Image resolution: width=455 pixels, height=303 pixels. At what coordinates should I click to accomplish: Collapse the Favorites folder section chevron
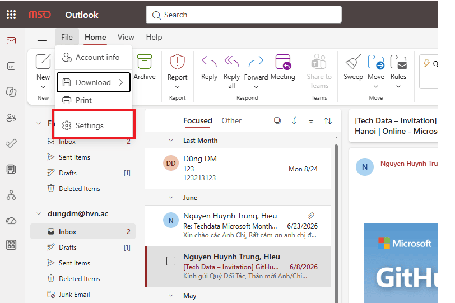click(x=39, y=124)
